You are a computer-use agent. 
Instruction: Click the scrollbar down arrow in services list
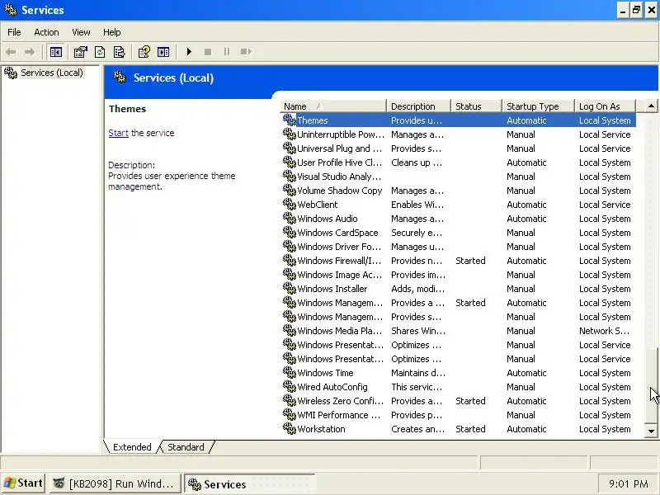651,431
